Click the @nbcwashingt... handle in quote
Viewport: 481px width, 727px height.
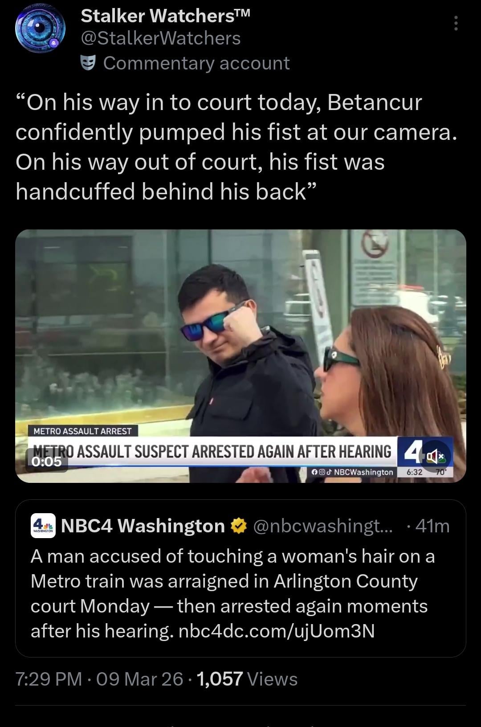pyautogui.click(x=323, y=526)
